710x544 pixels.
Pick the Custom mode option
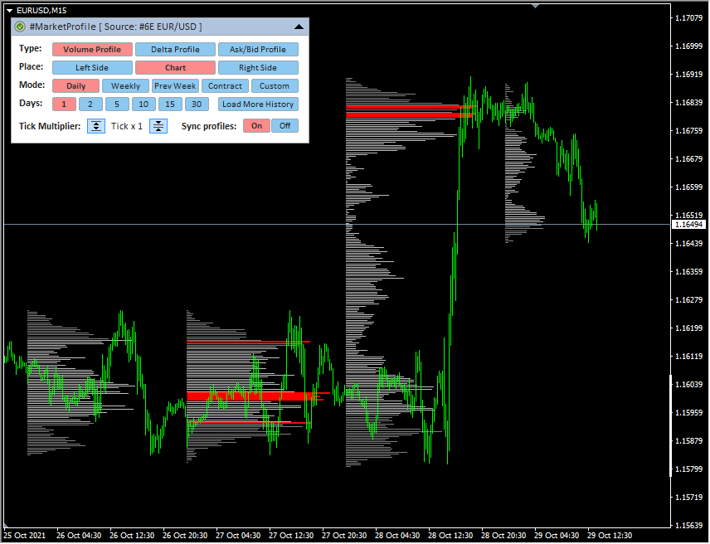[275, 86]
